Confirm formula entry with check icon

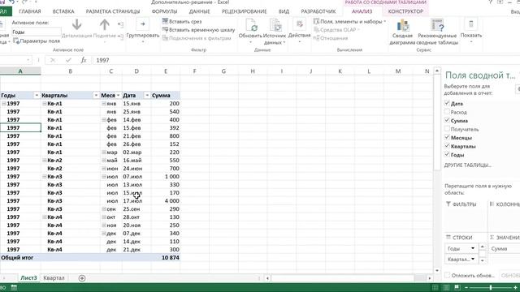point(68,60)
